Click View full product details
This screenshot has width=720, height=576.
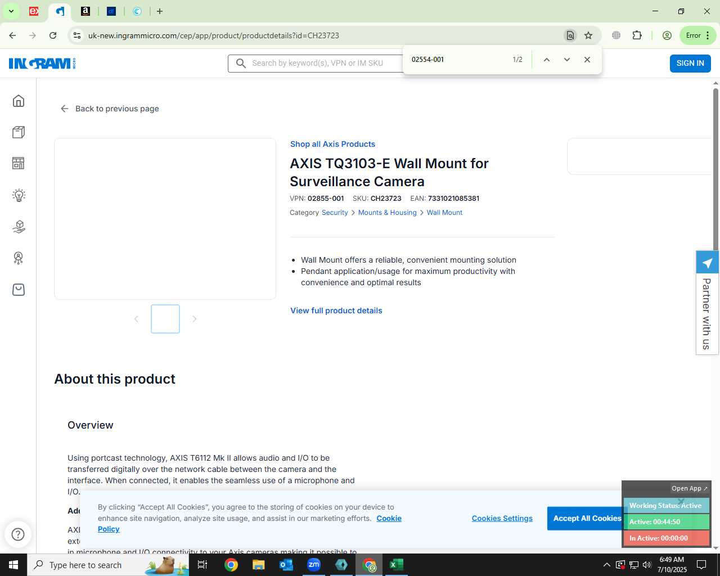click(336, 310)
